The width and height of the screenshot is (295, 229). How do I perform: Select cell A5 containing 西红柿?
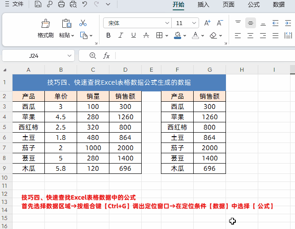click(x=29, y=127)
